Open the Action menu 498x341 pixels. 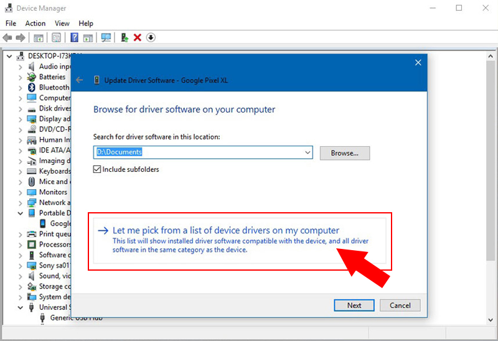tap(35, 23)
